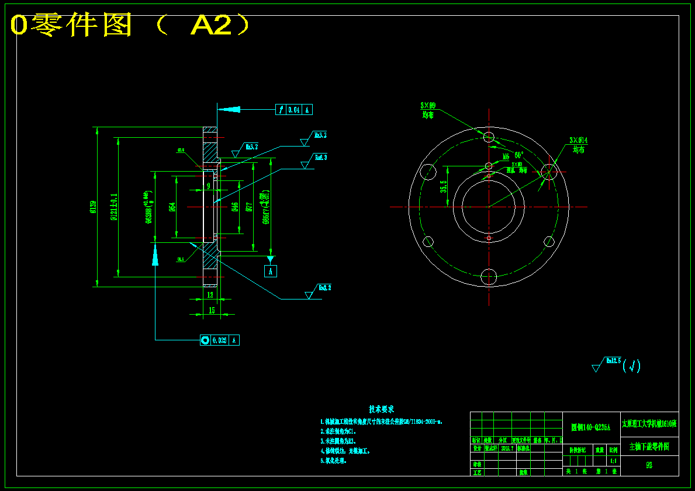This screenshot has height=491, width=695.
Task: Select the Ø46 diameter dimension
Action: [x=236, y=207]
